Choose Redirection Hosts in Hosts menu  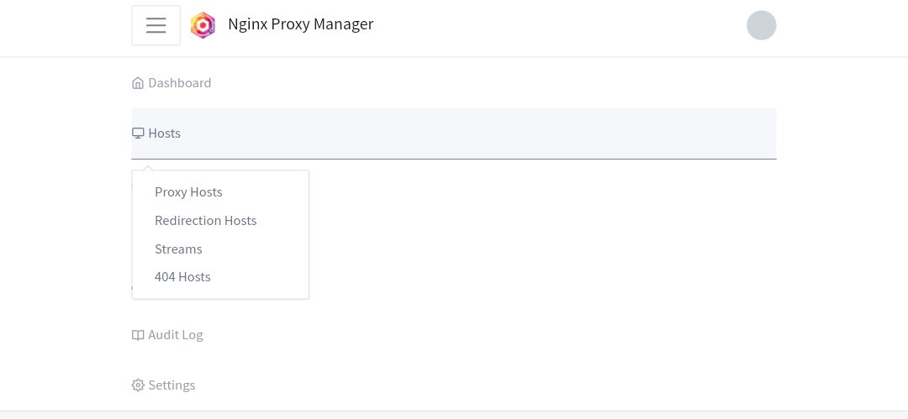coord(205,221)
